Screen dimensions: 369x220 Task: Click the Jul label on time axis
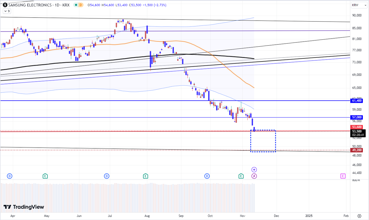[110, 216]
